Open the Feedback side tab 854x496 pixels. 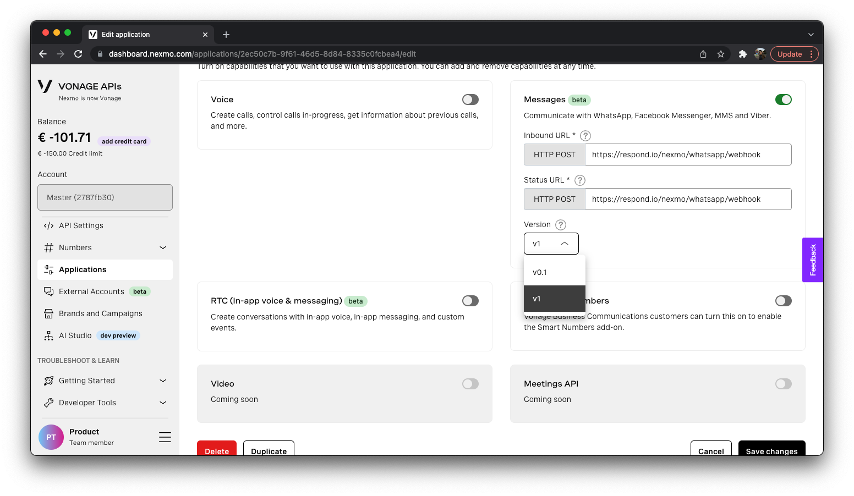pyautogui.click(x=813, y=260)
